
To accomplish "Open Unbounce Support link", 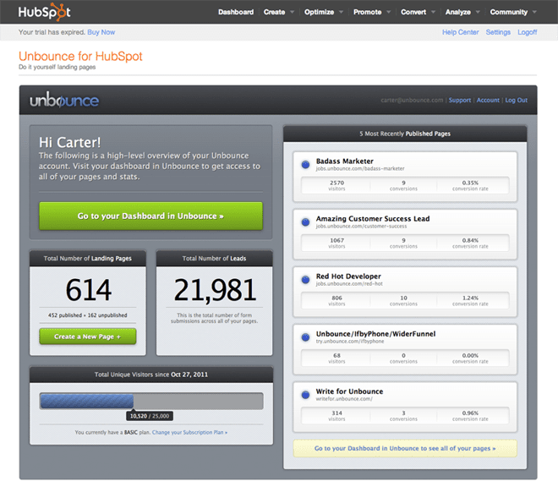I will coord(459,101).
